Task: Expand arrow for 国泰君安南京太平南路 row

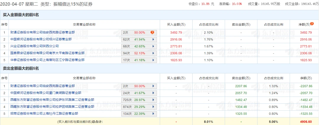Action: 153,53
